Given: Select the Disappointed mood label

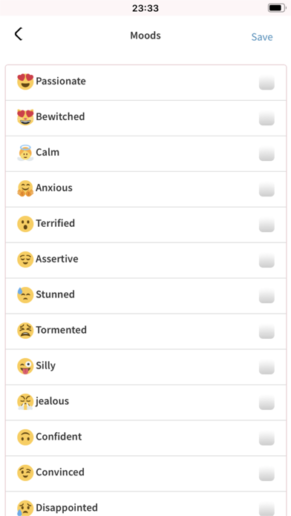Looking at the screenshot, I should tap(67, 507).
